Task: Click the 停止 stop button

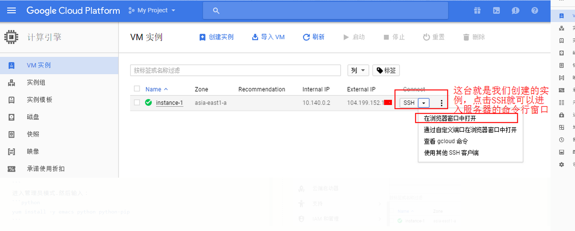Action: click(x=394, y=37)
